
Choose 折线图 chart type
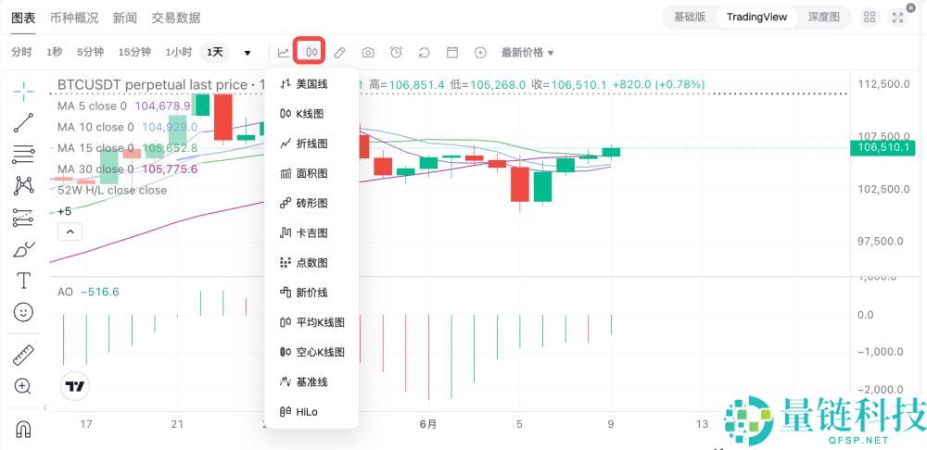[x=311, y=144]
